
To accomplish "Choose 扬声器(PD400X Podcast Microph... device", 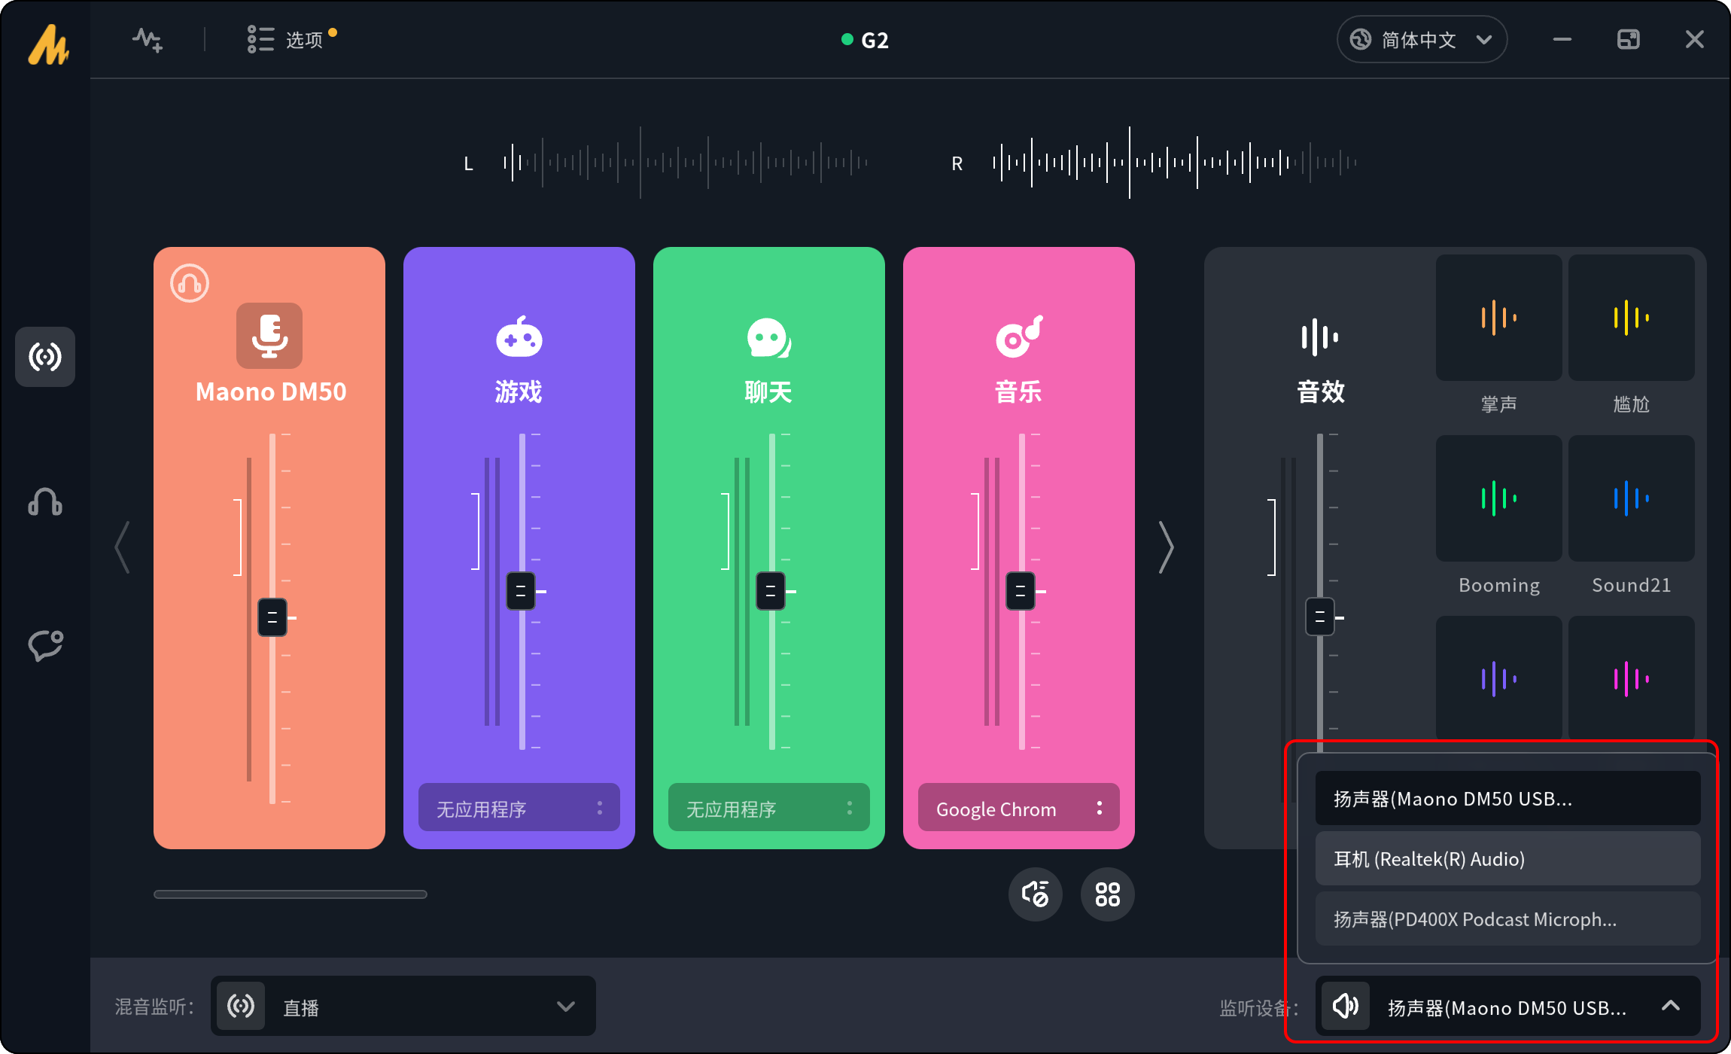I will (1507, 919).
